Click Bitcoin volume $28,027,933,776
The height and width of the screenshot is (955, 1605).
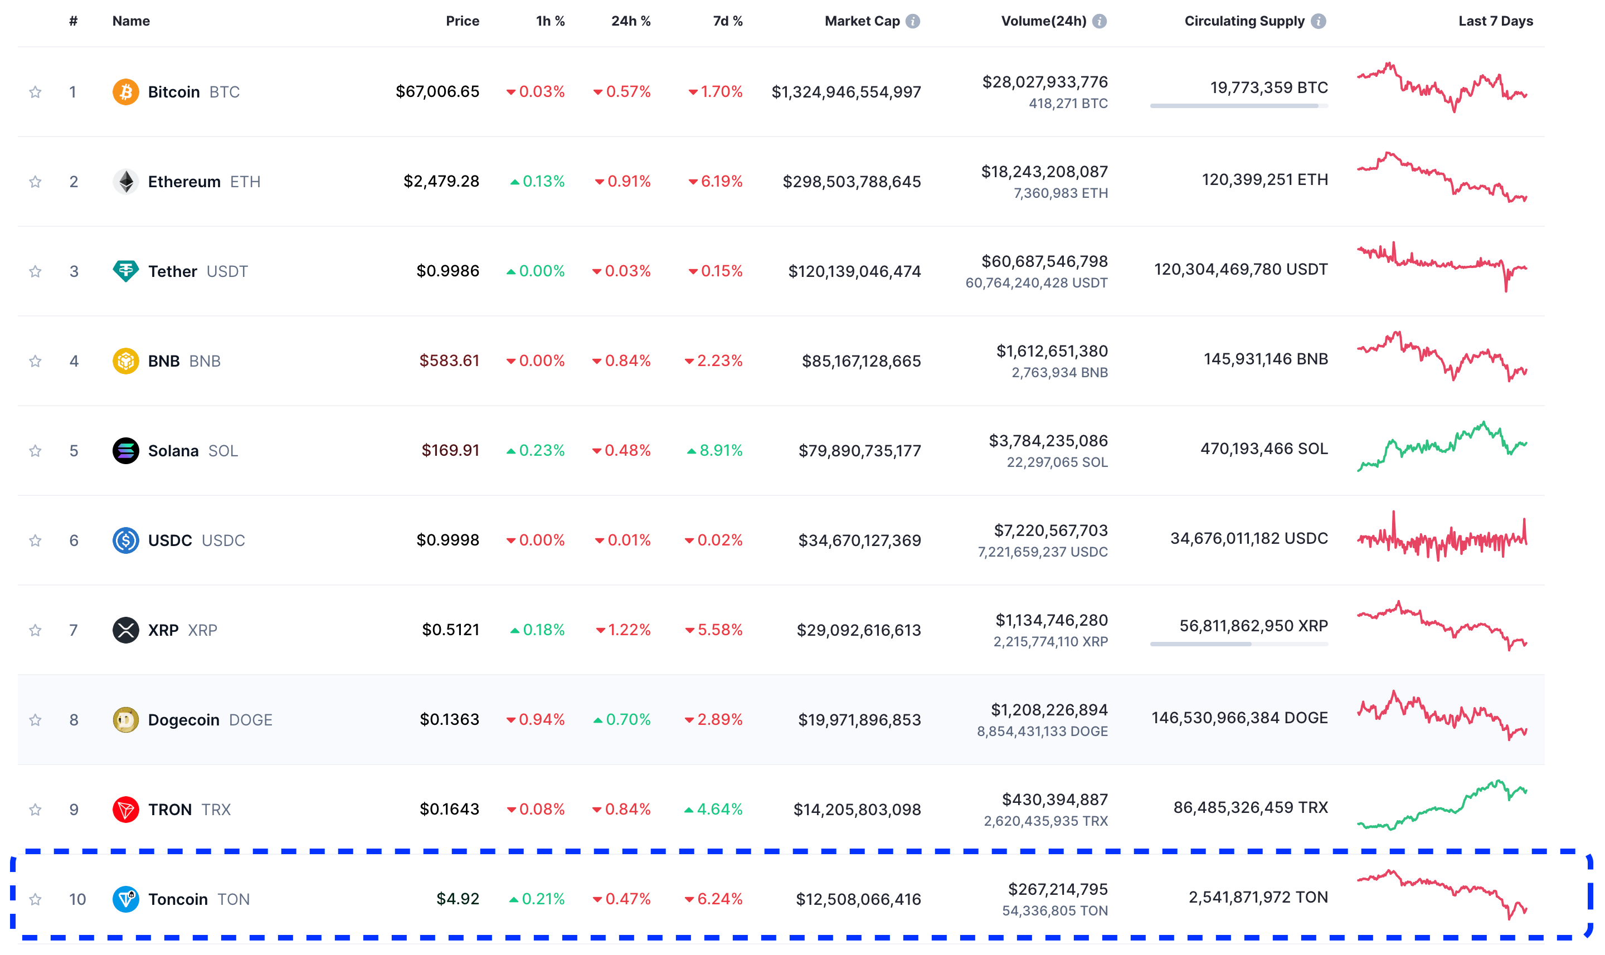(1044, 82)
